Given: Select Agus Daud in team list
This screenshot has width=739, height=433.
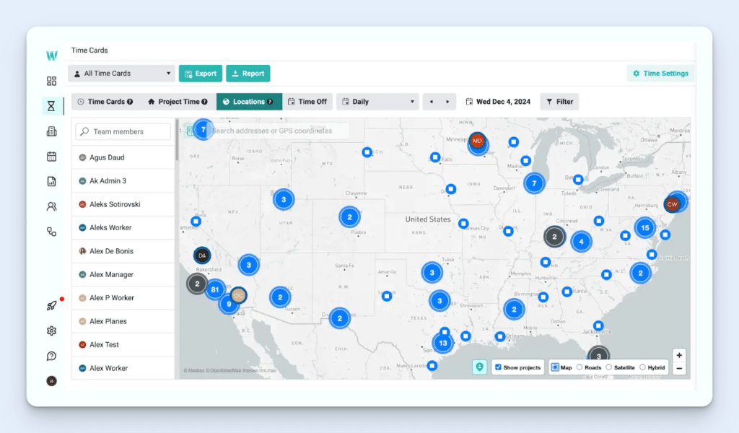Looking at the screenshot, I should [123, 157].
